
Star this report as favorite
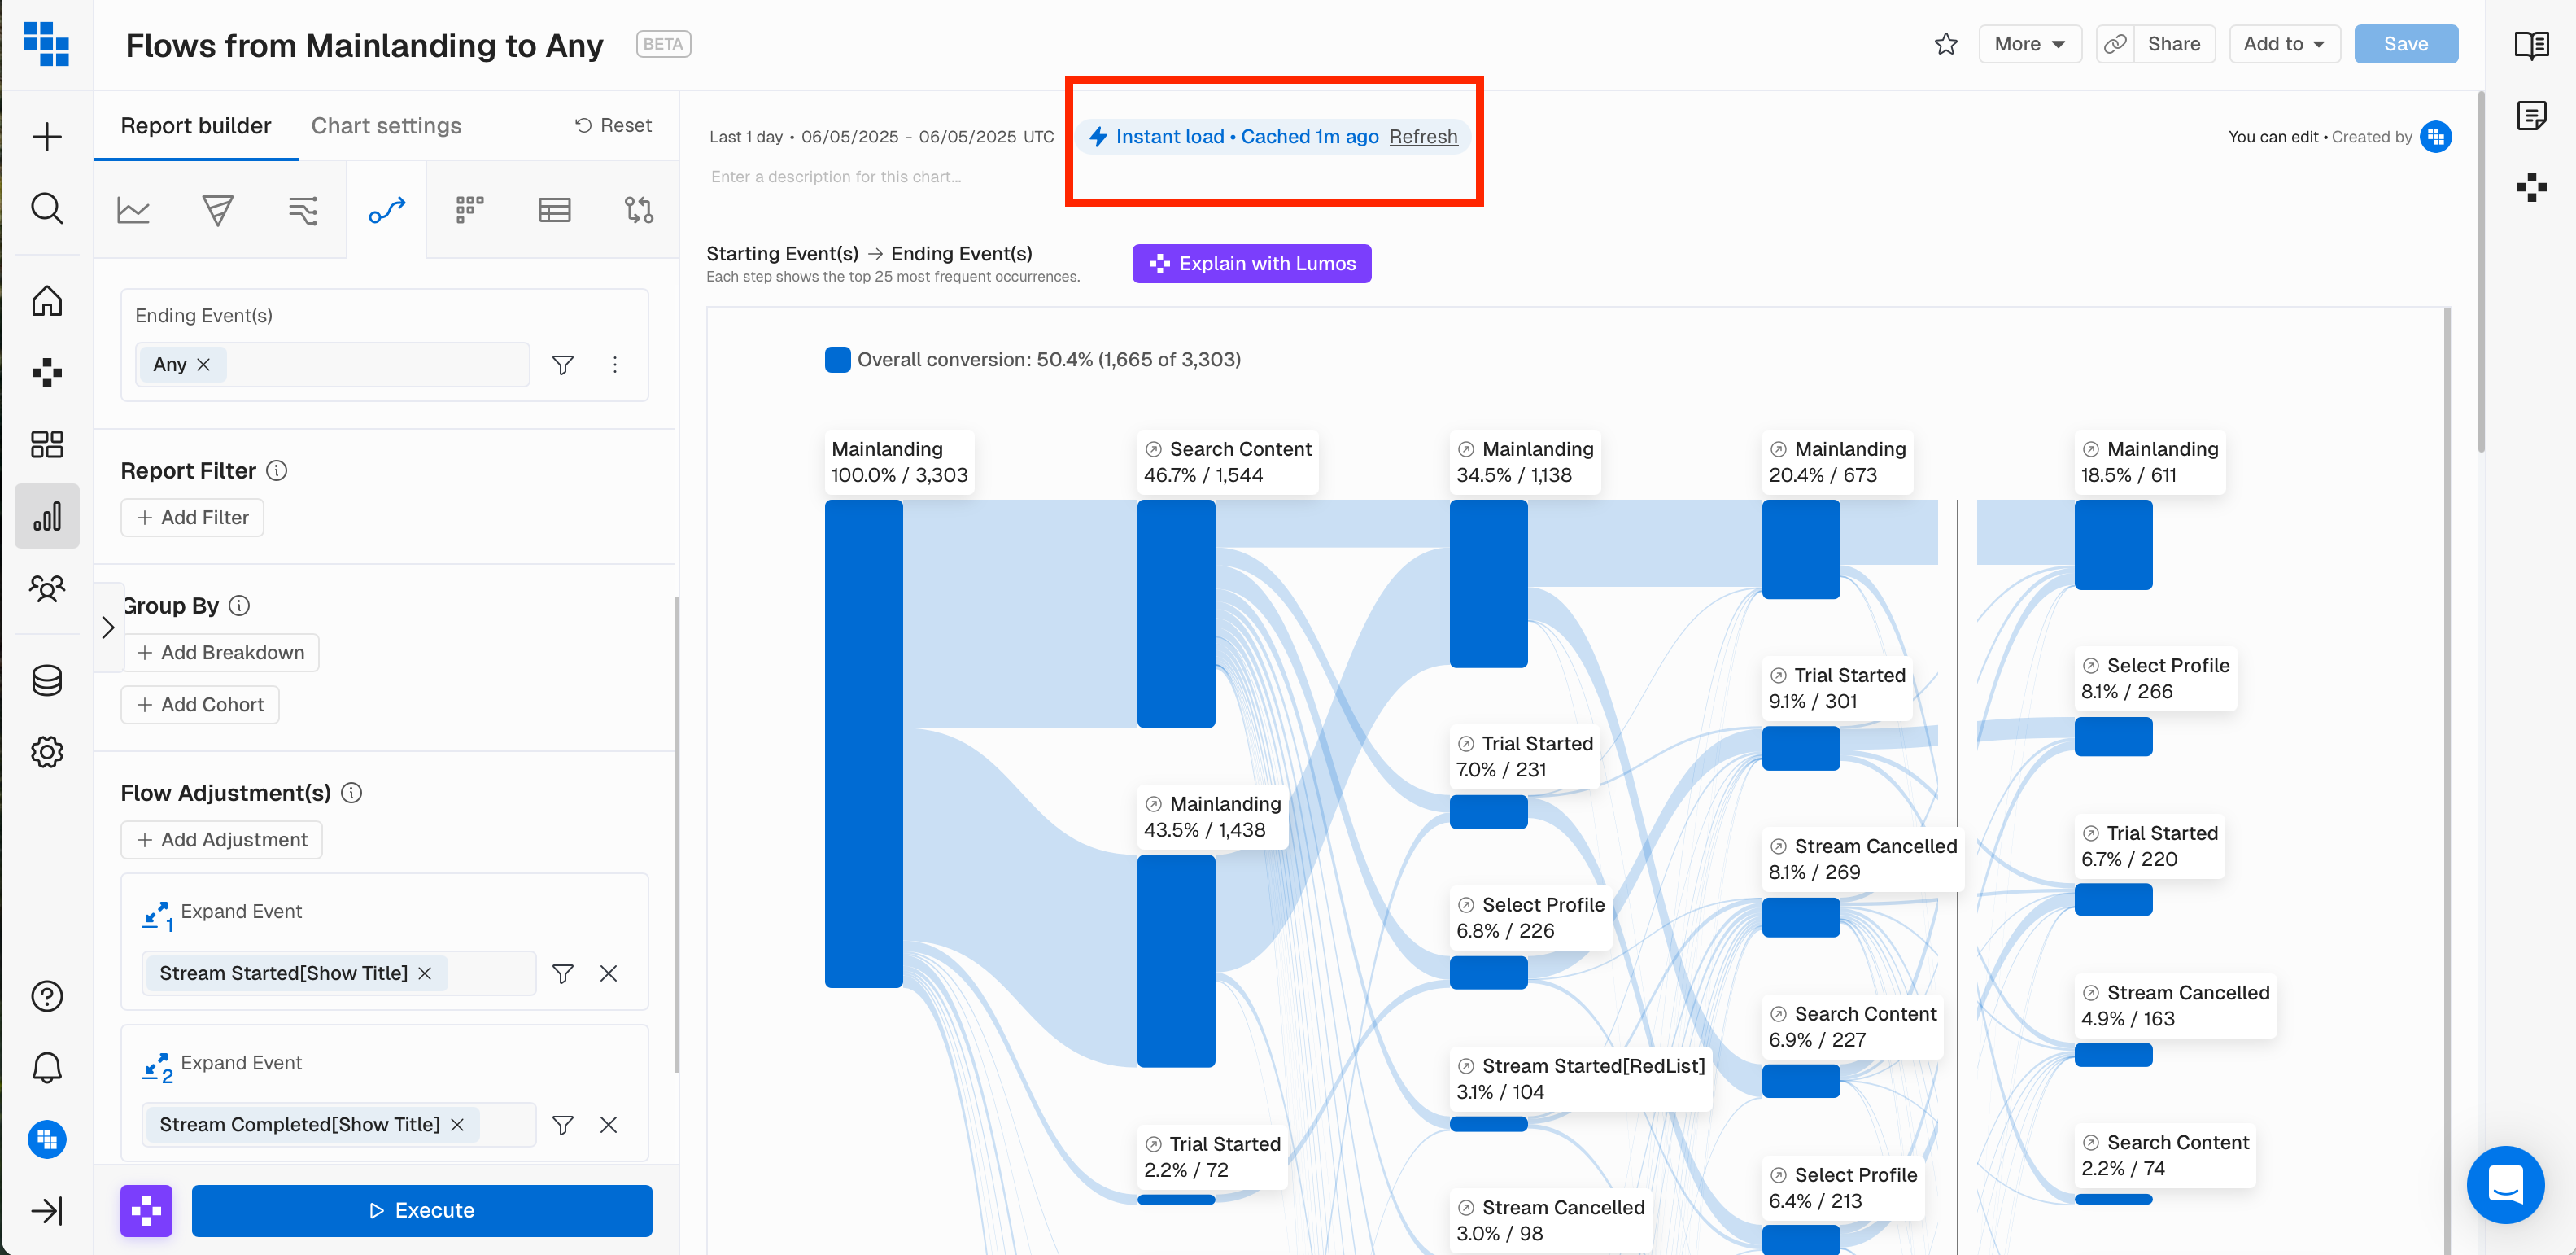[1945, 44]
